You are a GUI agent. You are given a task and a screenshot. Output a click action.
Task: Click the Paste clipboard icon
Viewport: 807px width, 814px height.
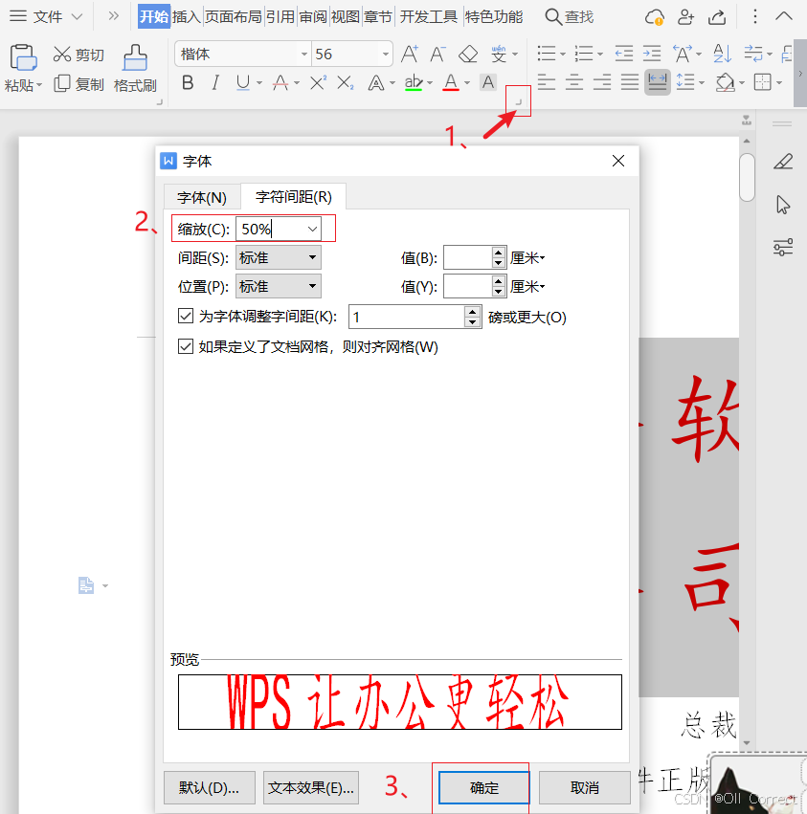point(23,56)
